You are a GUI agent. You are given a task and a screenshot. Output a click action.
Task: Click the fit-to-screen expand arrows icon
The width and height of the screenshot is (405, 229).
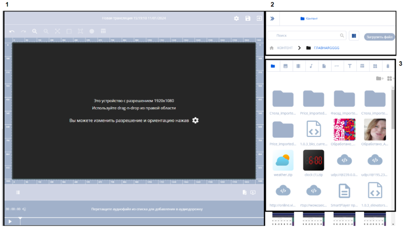click(x=58, y=31)
